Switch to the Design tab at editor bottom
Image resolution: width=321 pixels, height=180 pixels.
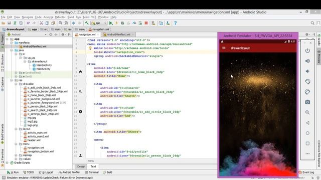(x=81, y=166)
